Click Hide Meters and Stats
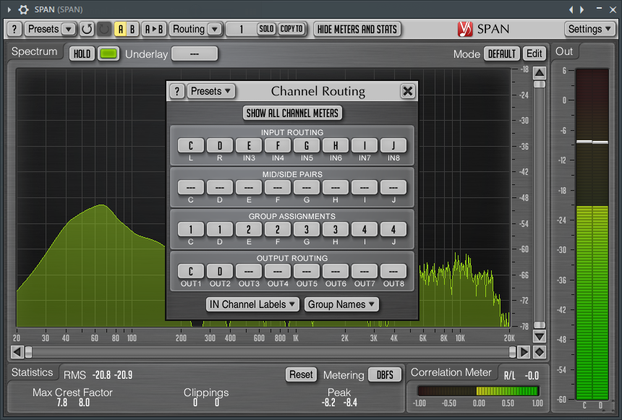Viewport: 622px width, 420px height. [357, 29]
